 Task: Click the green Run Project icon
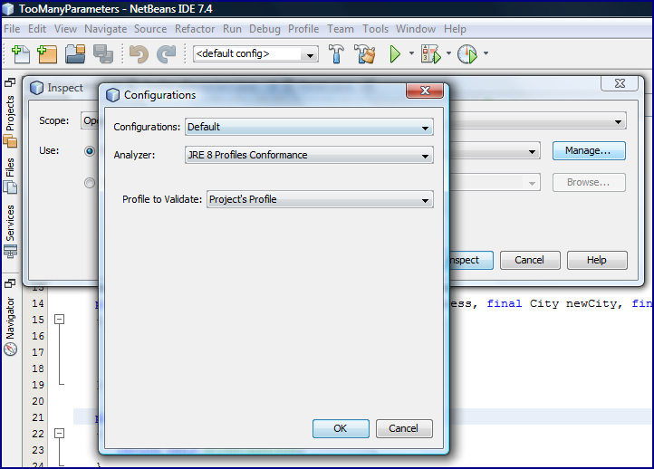395,53
